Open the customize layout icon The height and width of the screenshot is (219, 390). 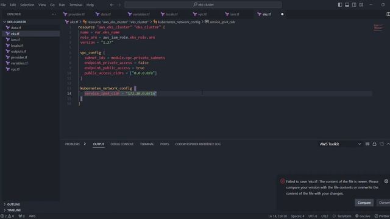361,5
